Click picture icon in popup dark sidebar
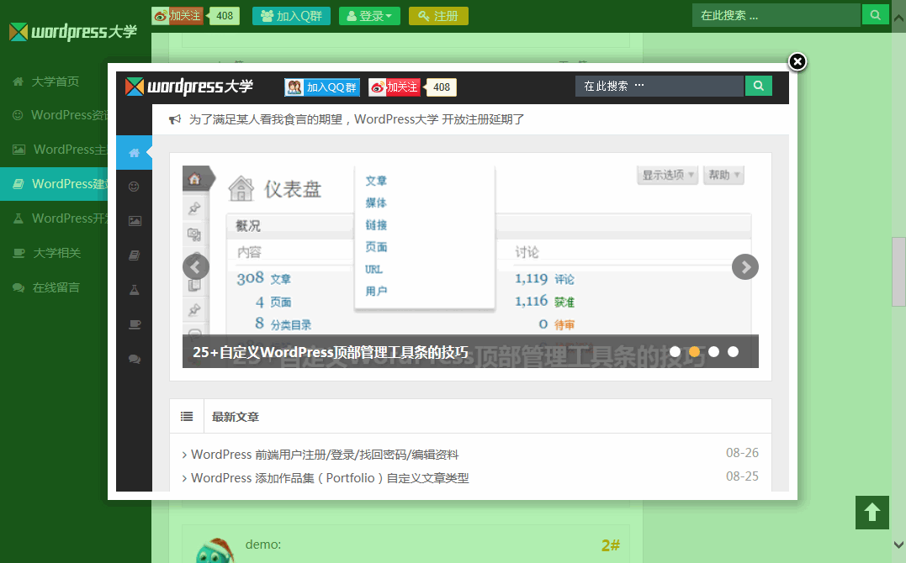 (135, 221)
